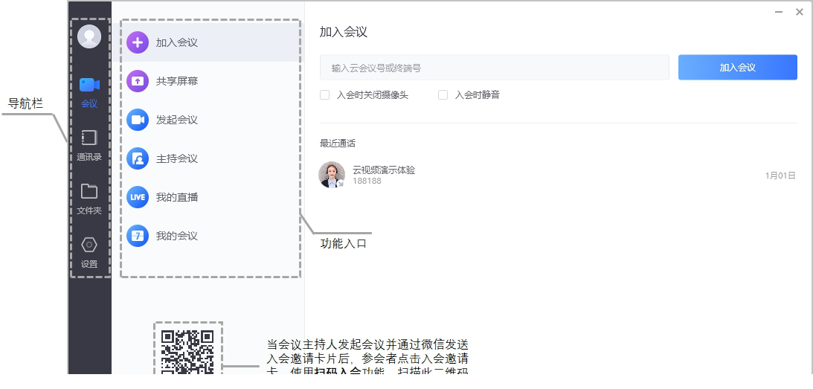Open the 设置 hexagon settings icon
The image size is (813, 389).
point(89,245)
